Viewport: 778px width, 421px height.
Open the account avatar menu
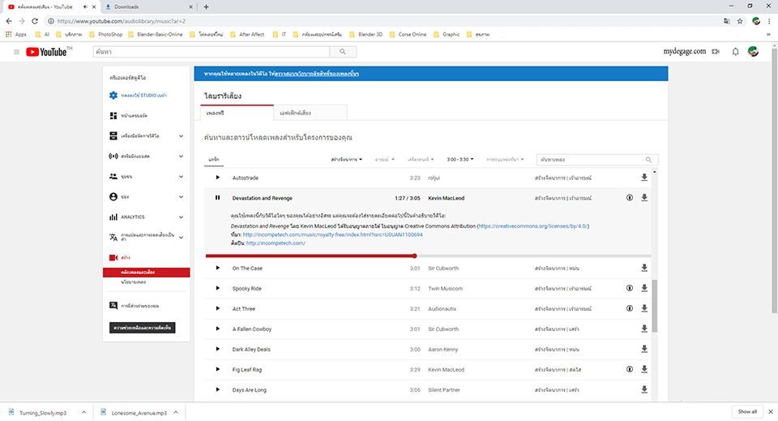pyautogui.click(x=753, y=52)
